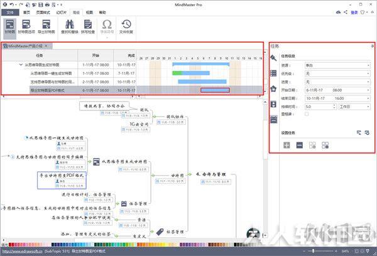The image size is (377, 256).
Task: Open 甘特图选项 Gantt chart options
Action: [26, 26]
